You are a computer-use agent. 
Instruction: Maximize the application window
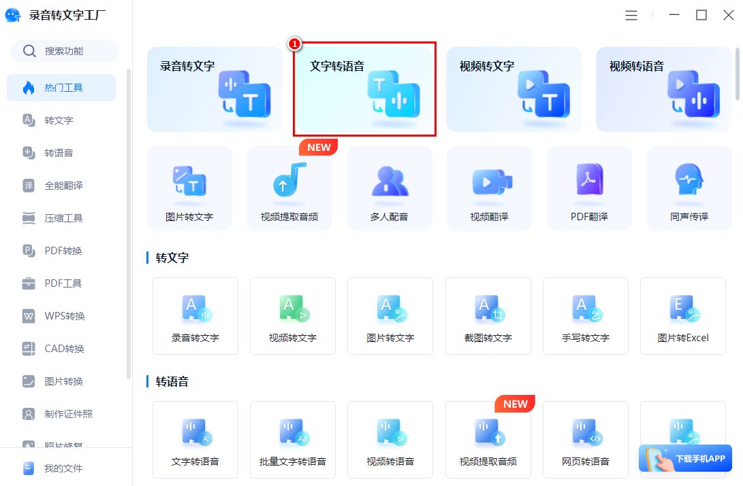pos(701,15)
